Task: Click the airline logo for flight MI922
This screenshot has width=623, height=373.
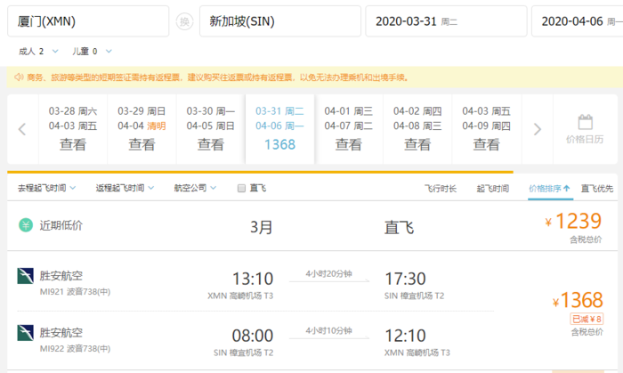Action: tap(25, 332)
